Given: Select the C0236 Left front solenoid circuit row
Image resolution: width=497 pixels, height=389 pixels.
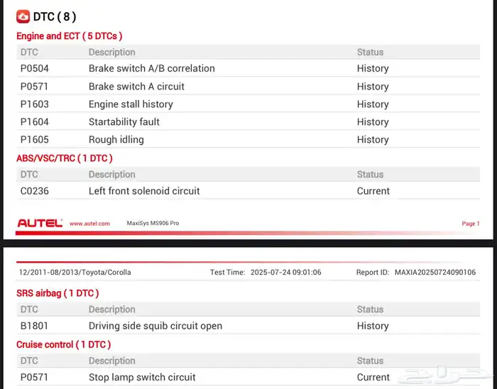Looking at the screenshot, I should (x=144, y=191).
